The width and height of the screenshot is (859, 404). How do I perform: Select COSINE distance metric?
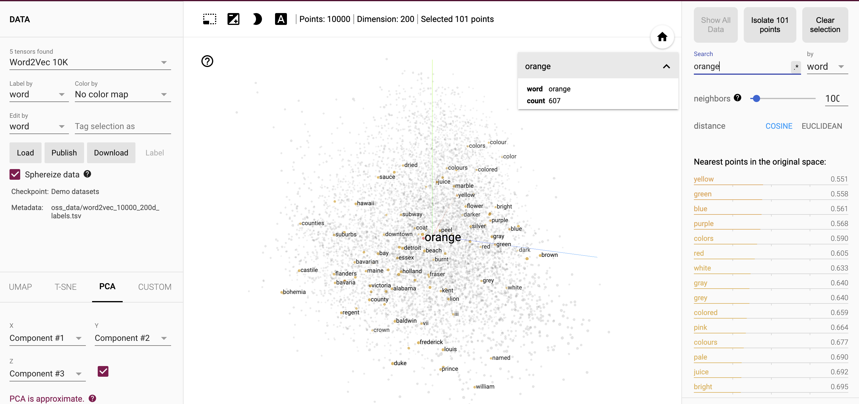[x=779, y=126]
